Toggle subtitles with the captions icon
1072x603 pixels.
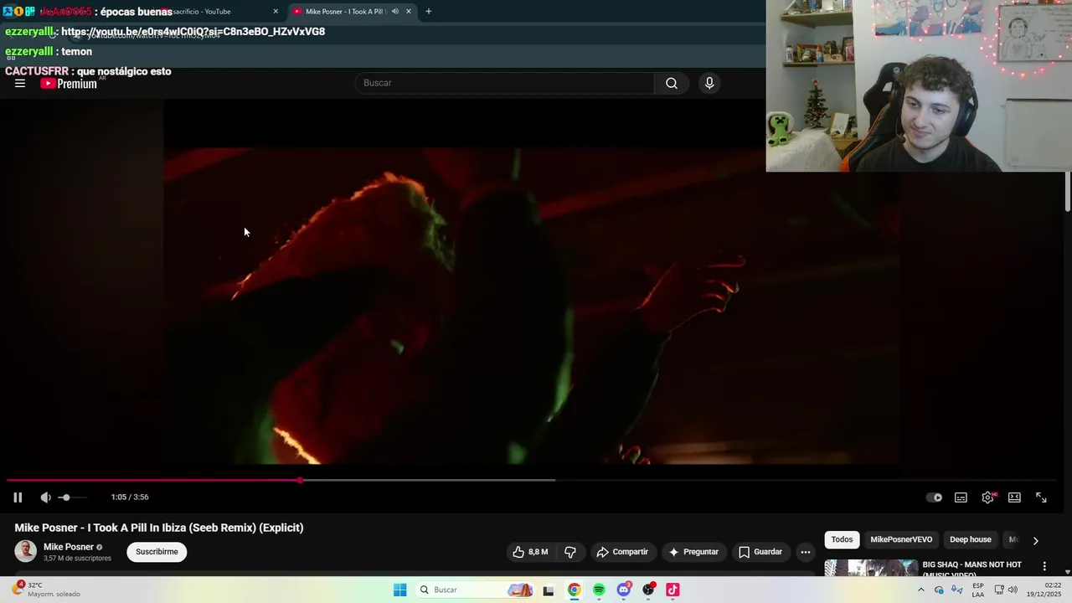pyautogui.click(x=961, y=497)
